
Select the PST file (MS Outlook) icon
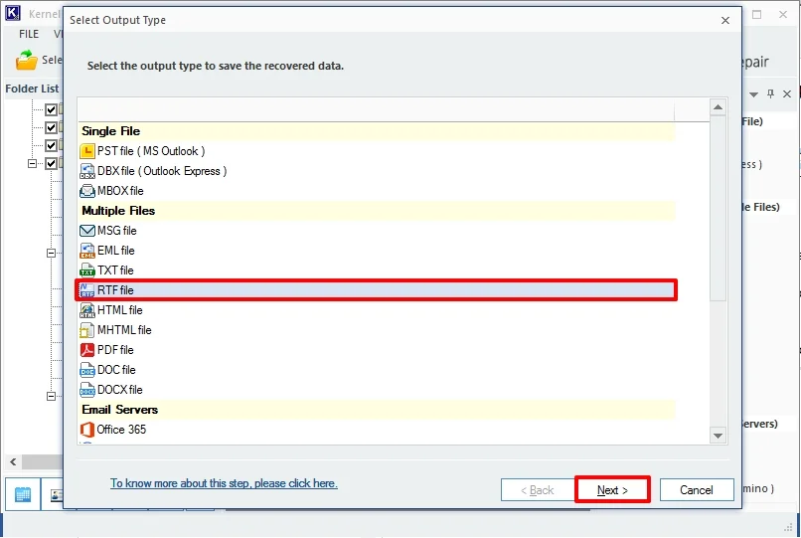point(87,151)
